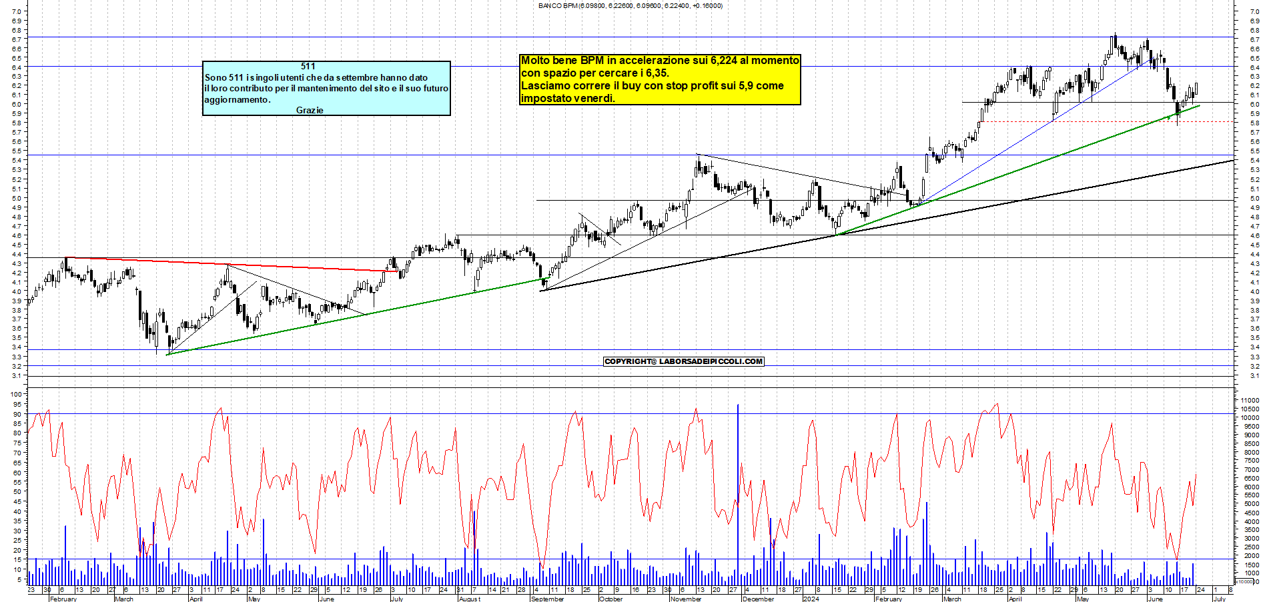Click the word 'aggiornamento.' in the cyan box
Screen dimensions: 1261x602
238,99
